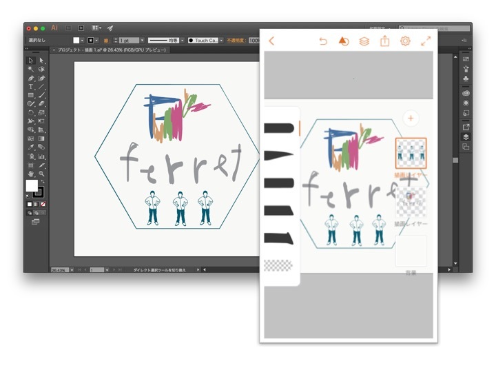The height and width of the screenshot is (372, 496).
Task: Switch to Draw Behind mode
Action: pos(37,213)
